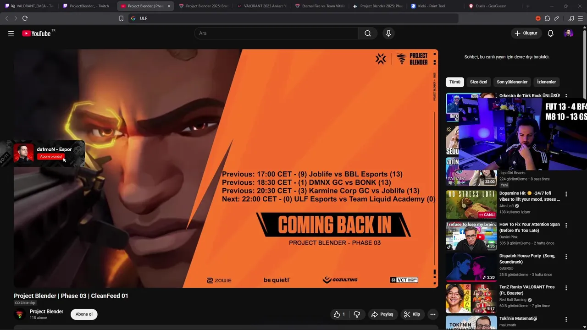Select the İzlenenler filter chip
This screenshot has height=330, width=587.
pyautogui.click(x=546, y=82)
